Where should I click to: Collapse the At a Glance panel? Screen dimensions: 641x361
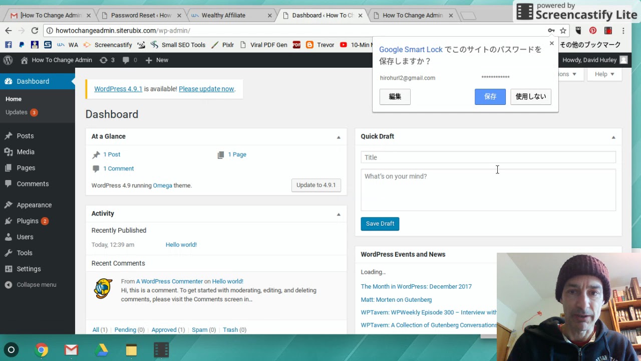pos(339,137)
